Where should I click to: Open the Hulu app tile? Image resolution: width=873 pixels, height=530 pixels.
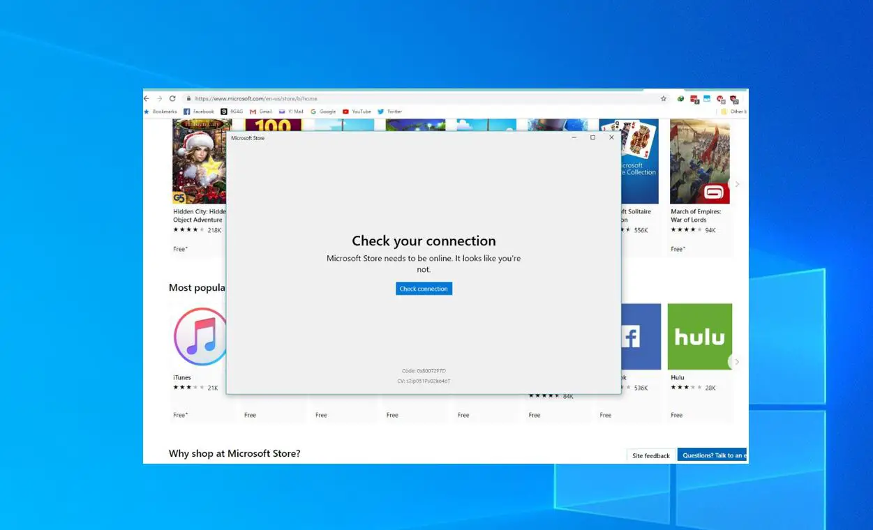coord(700,337)
